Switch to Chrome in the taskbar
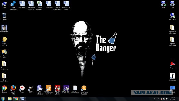Screen dimensions: 179x101 click(x=16, y=99)
